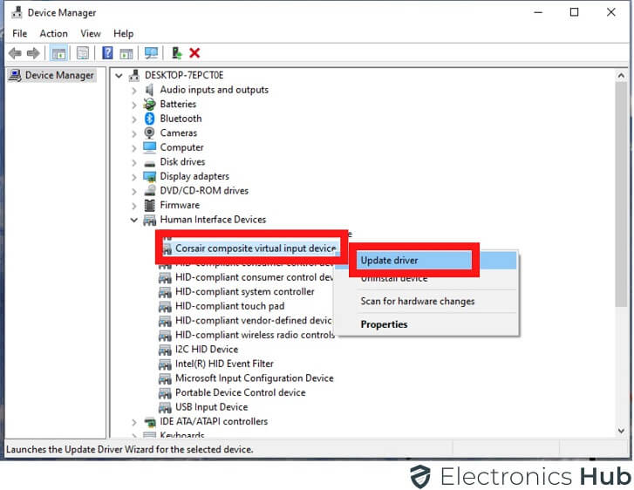Choose Update driver from context menu
This screenshot has height=490, width=634.
pos(390,261)
